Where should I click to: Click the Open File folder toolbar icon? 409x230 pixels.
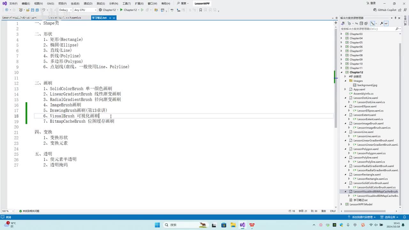pos(27,10)
